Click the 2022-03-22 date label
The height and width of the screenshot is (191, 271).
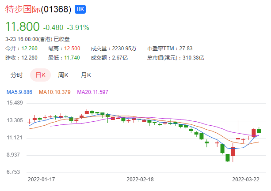pos(246,180)
